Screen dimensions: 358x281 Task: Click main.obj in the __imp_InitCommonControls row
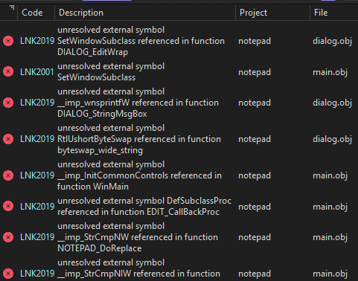330,175
